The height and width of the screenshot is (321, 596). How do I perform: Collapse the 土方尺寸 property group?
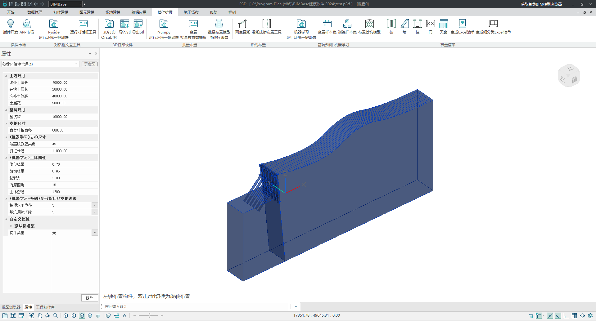pos(6,76)
